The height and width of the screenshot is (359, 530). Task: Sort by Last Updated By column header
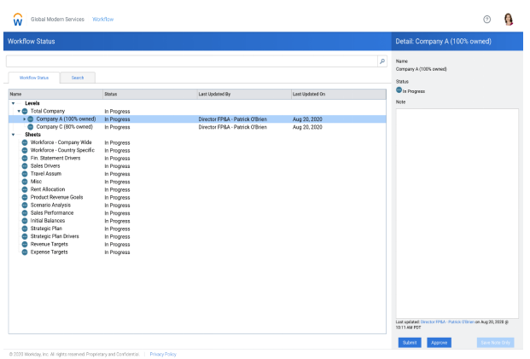[244, 94]
